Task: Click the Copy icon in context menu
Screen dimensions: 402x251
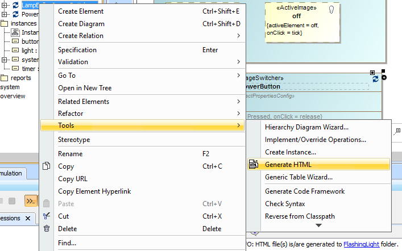Action: click(47, 166)
